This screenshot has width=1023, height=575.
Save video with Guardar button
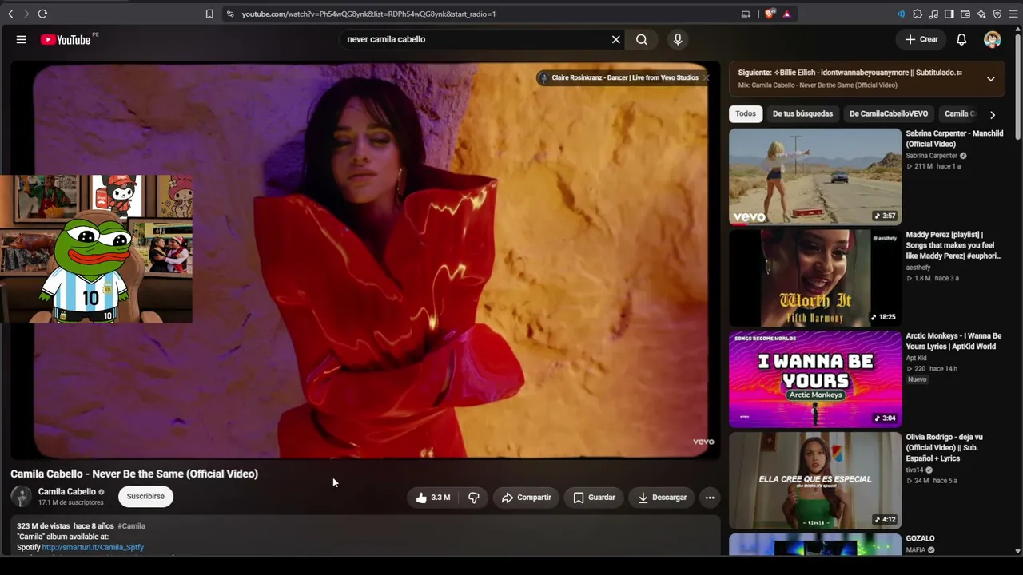[595, 498]
